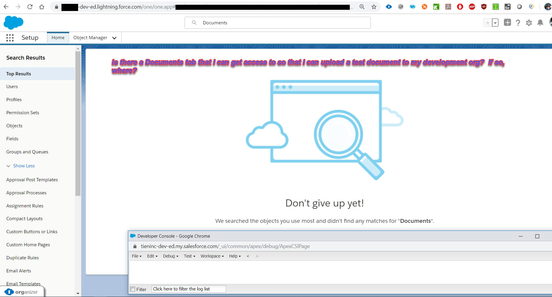Click the padlock site info icon
Viewport: 552px width, 297px height.
(x=56, y=7)
